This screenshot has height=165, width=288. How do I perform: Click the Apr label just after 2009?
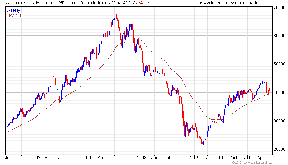coord(207,158)
